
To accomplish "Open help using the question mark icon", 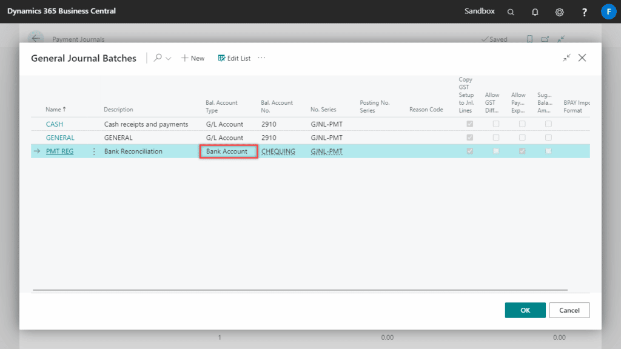I will coord(583,12).
